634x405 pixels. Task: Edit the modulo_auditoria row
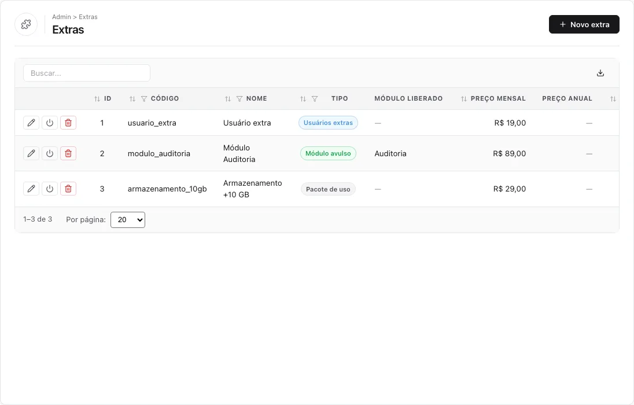click(x=31, y=153)
